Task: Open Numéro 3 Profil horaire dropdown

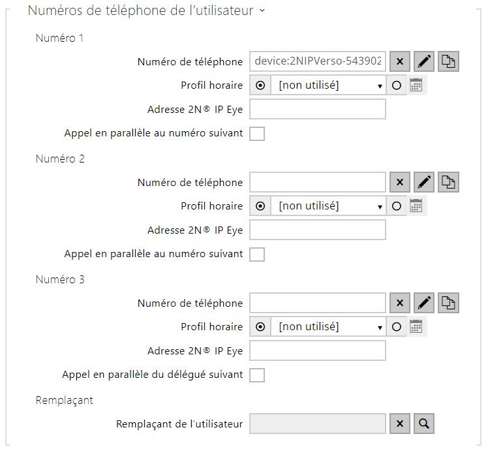Action: click(329, 327)
